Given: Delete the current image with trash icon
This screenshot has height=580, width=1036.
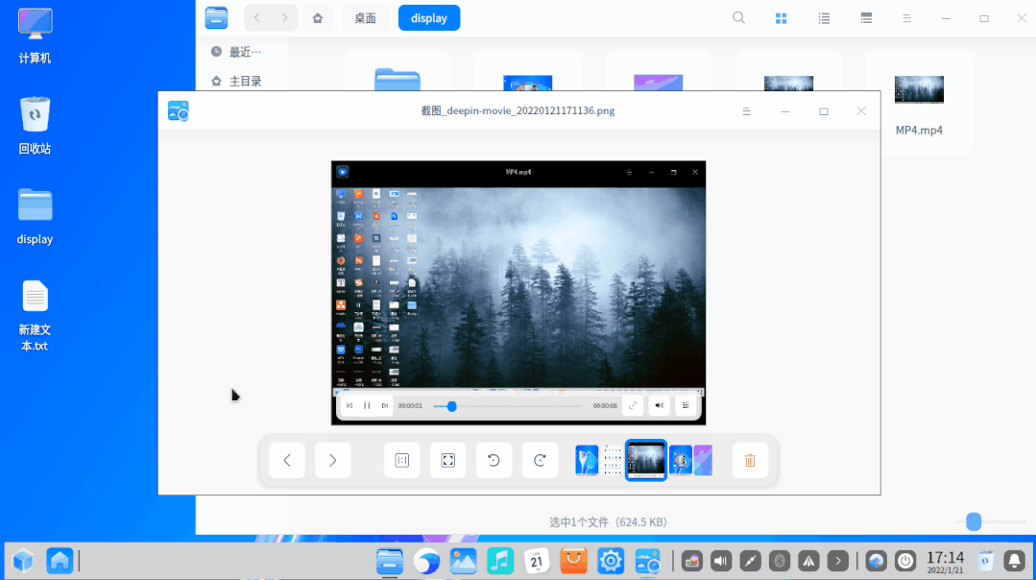Looking at the screenshot, I should (750, 460).
